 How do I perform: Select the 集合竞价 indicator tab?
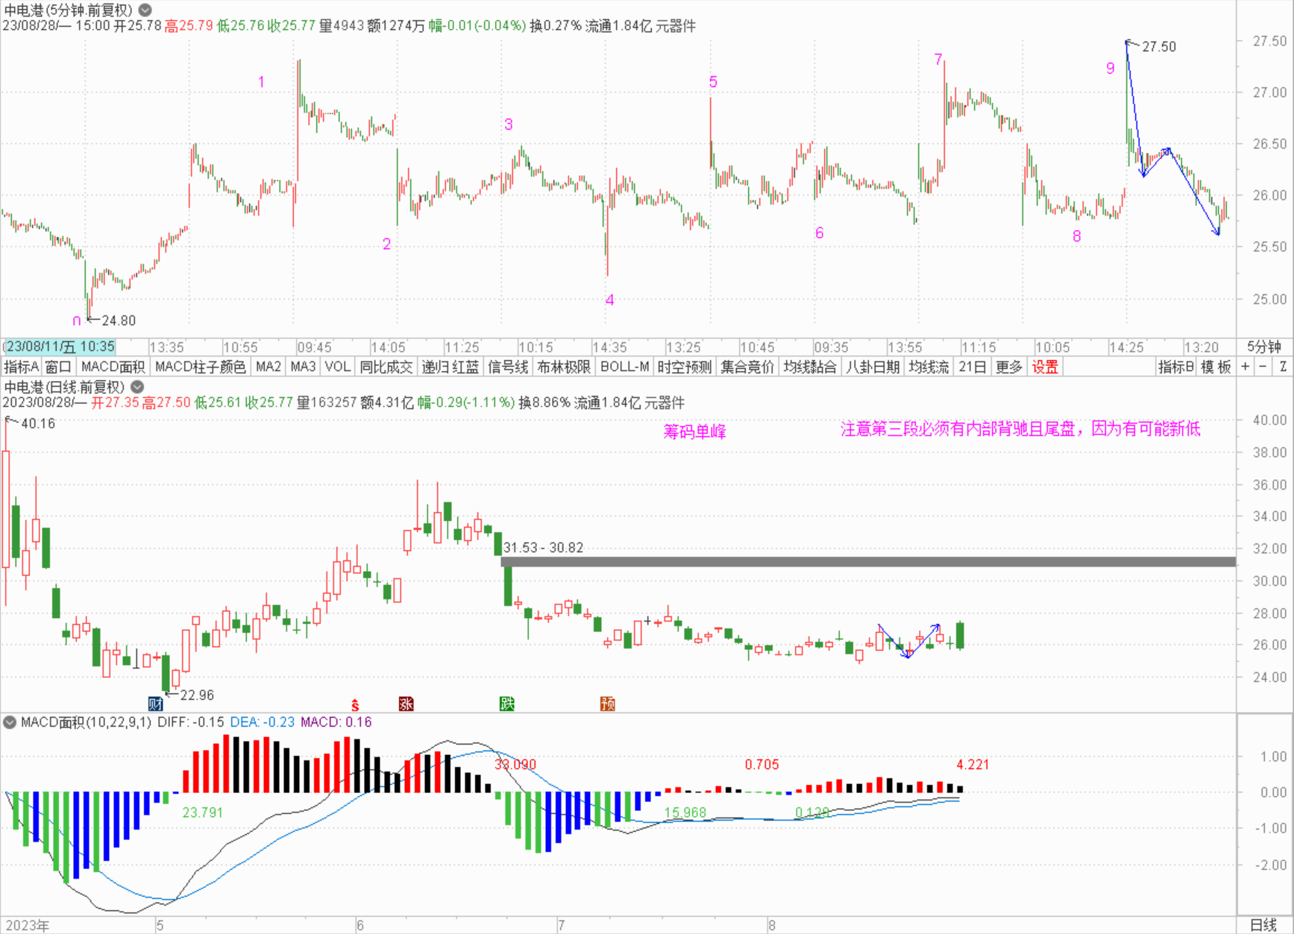tap(747, 367)
